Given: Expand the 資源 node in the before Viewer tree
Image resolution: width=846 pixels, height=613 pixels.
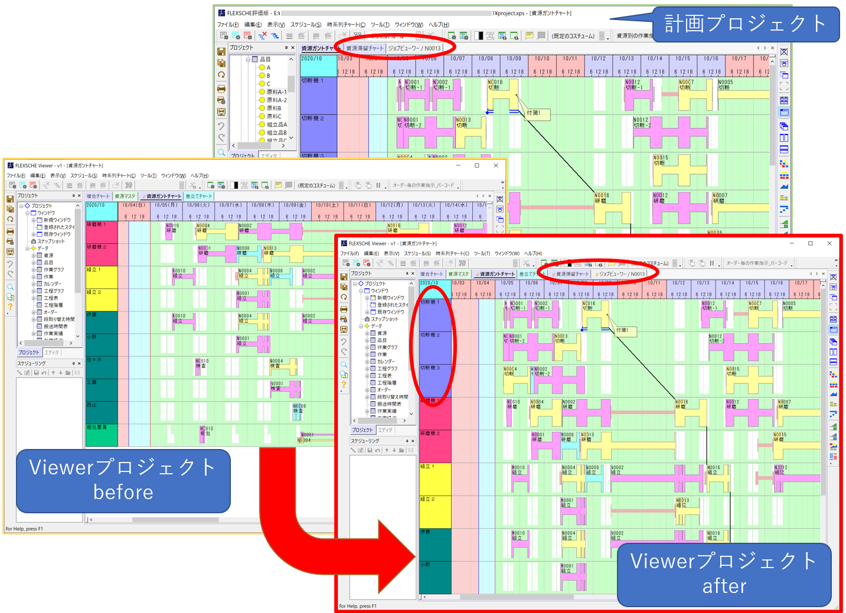Looking at the screenshot, I should tap(34, 255).
